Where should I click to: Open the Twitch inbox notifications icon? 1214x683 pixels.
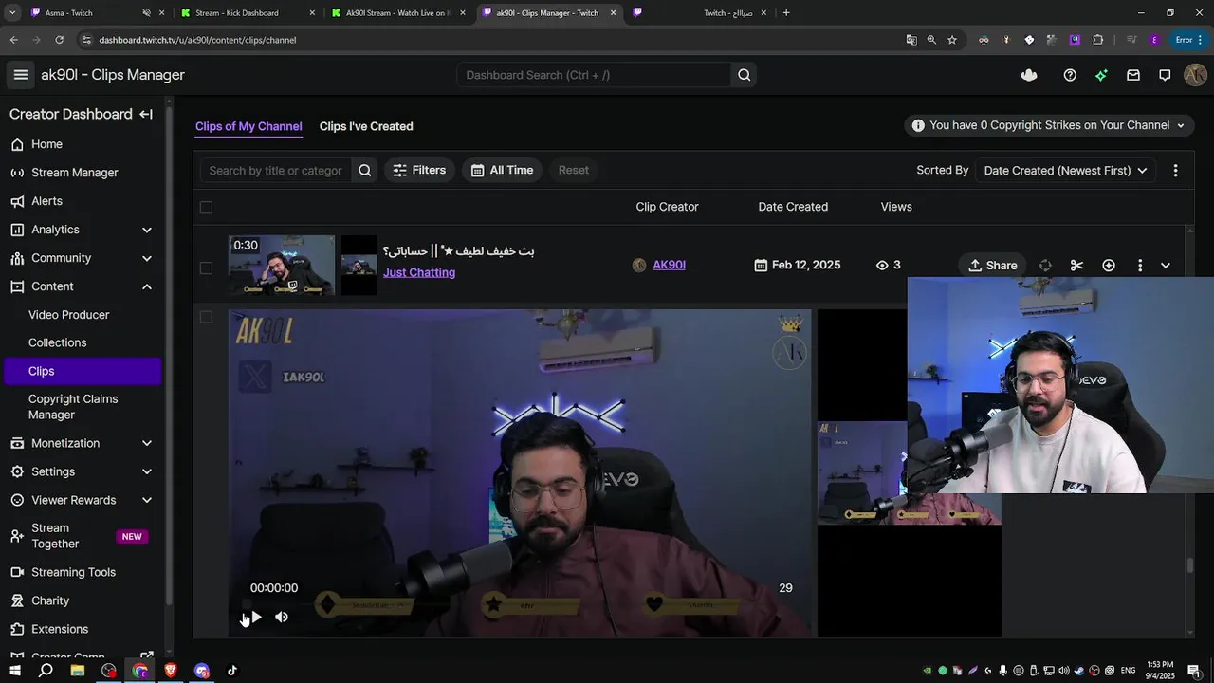1133,75
